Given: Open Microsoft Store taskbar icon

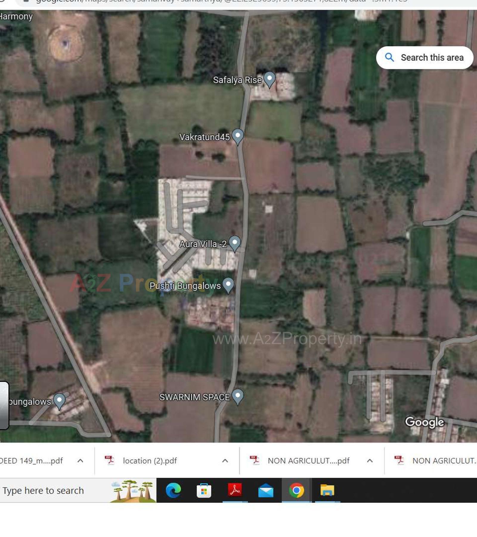Looking at the screenshot, I should [204, 490].
